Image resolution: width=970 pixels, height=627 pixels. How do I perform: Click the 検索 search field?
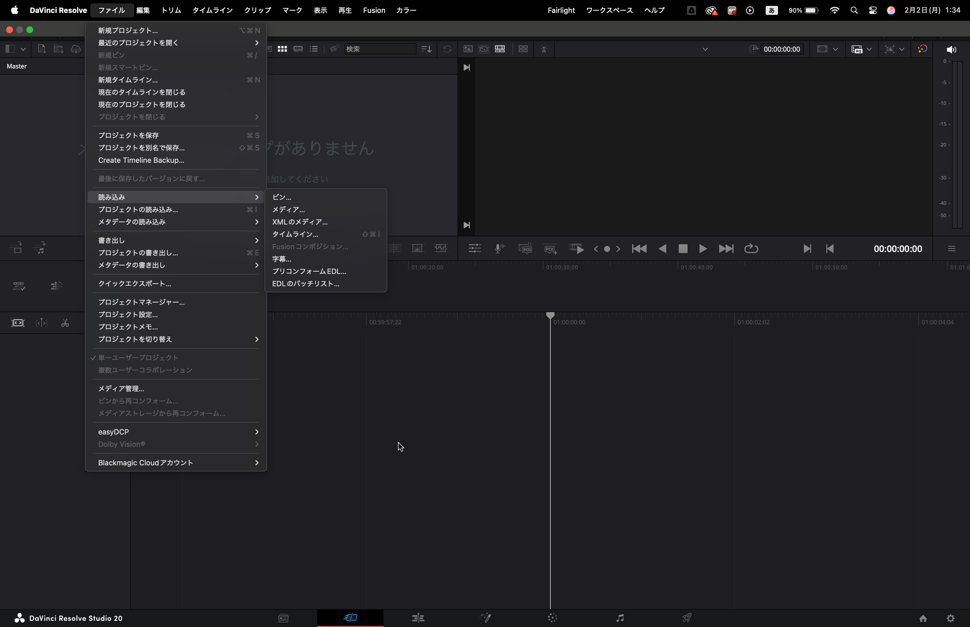379,49
